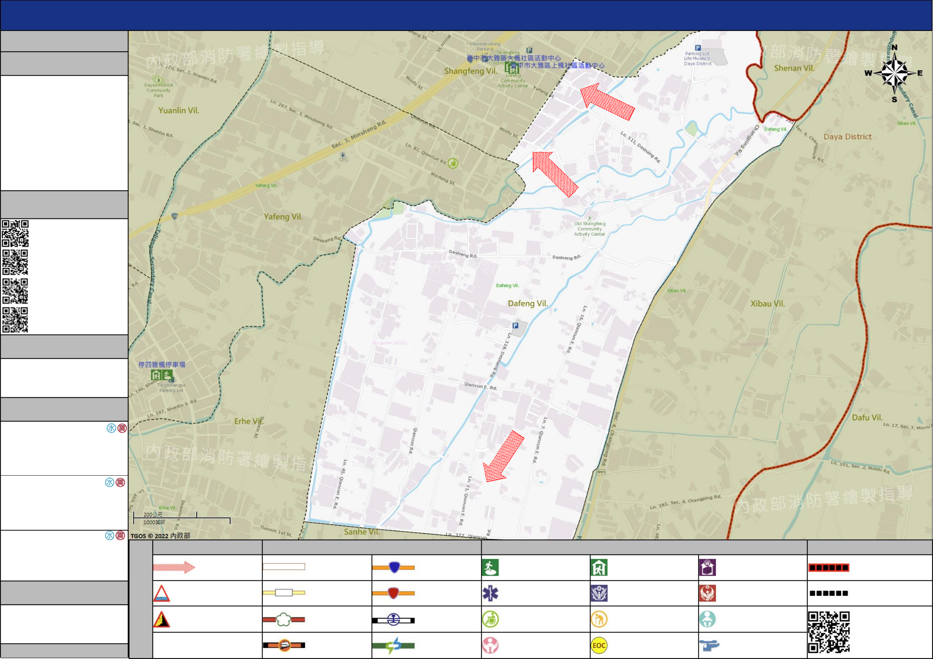
Task: Click the green lightning bolt line symbol
Action: (x=393, y=646)
